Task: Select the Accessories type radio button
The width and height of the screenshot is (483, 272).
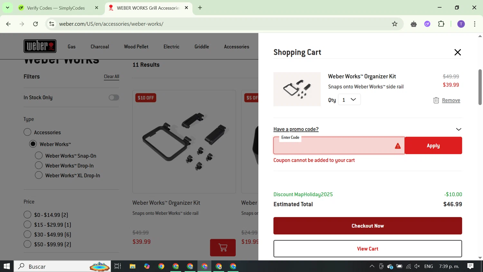Action: [x=27, y=132]
